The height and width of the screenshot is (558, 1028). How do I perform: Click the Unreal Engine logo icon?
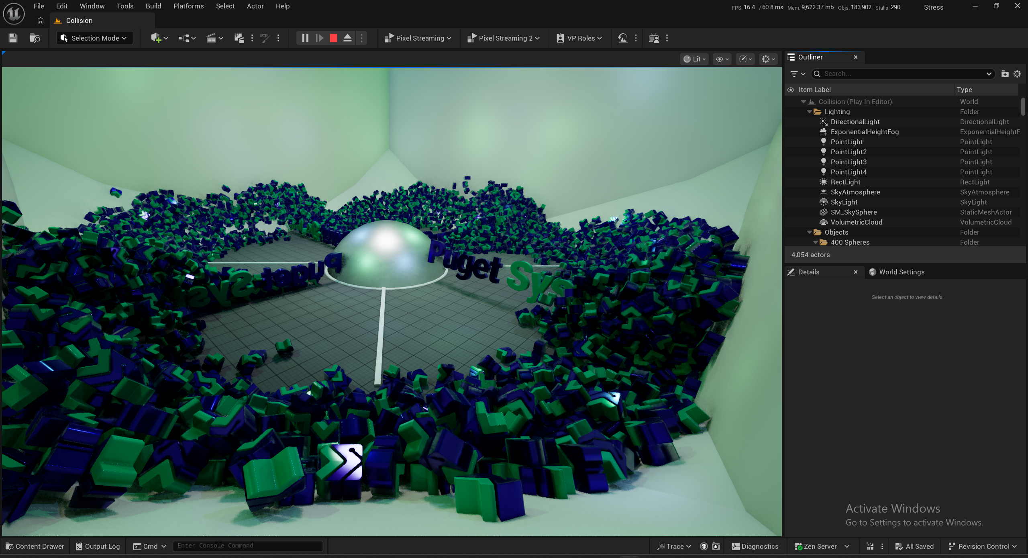point(14,14)
